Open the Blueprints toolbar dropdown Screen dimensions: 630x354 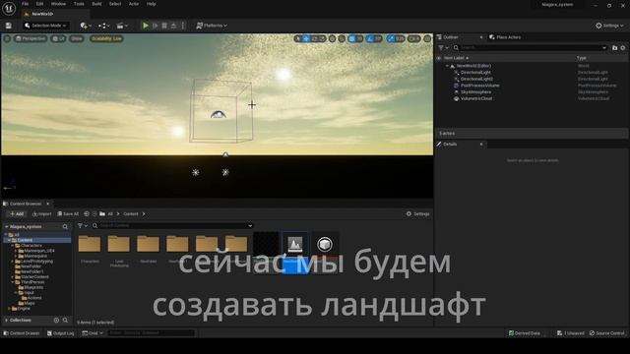[x=103, y=26]
